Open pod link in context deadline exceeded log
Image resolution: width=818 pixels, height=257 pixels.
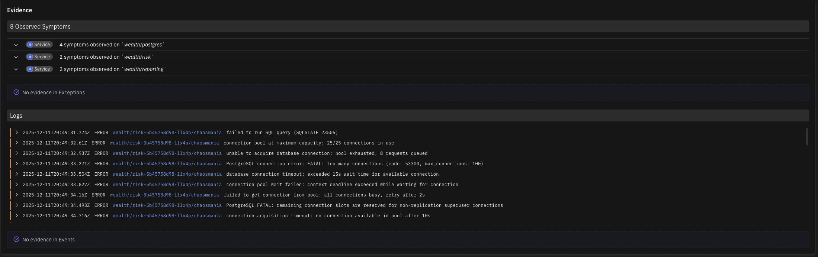pos(167,185)
